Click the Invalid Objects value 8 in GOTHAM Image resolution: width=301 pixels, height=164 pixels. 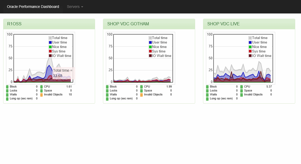(171, 95)
